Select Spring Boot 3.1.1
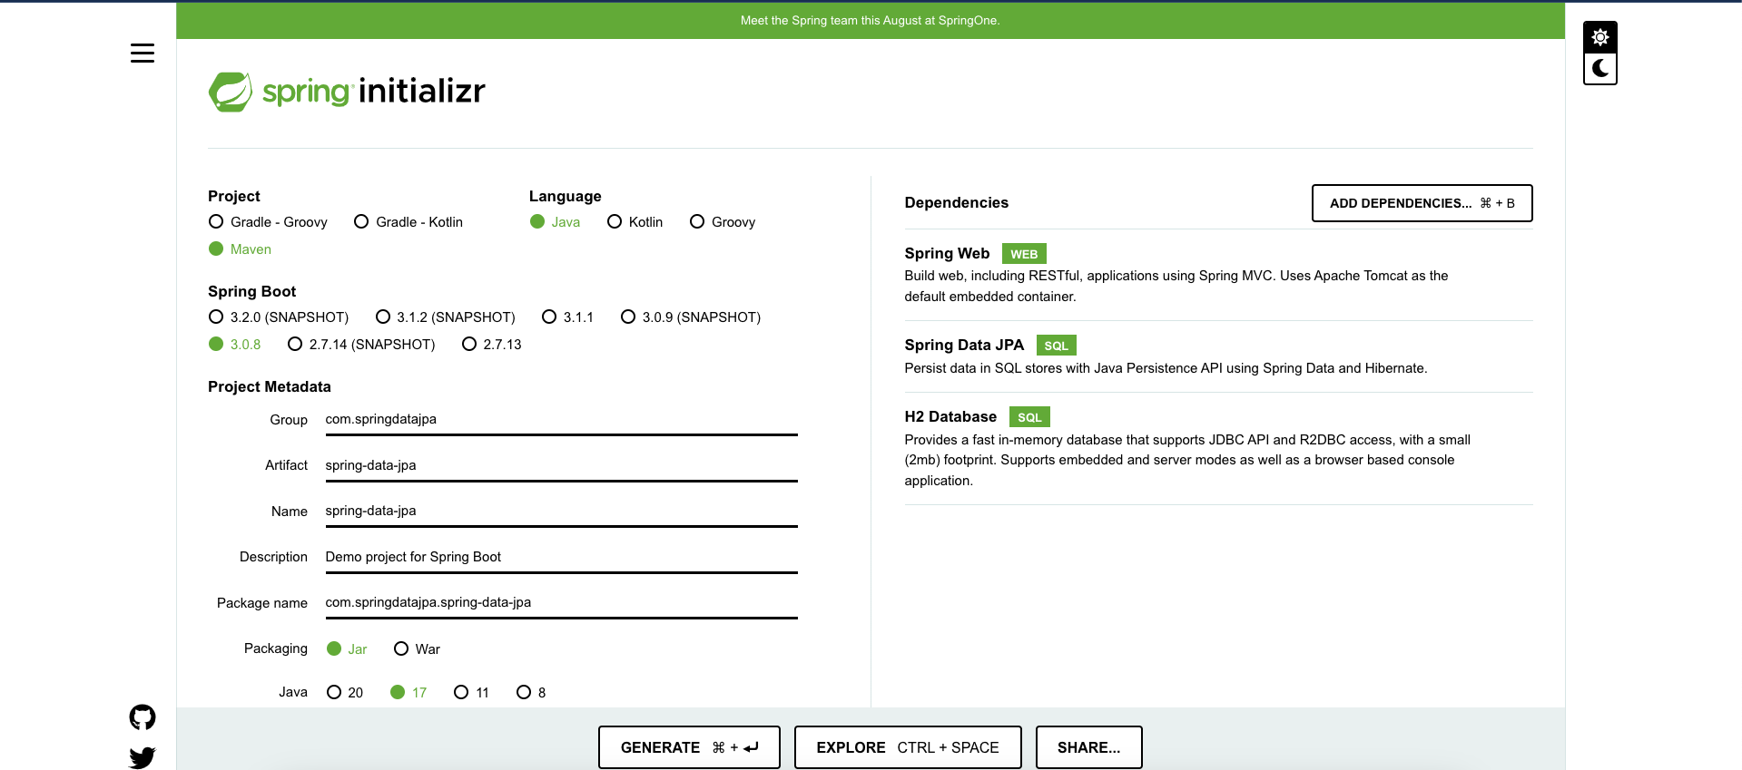Viewport: 1742px width, 770px height. point(567,317)
